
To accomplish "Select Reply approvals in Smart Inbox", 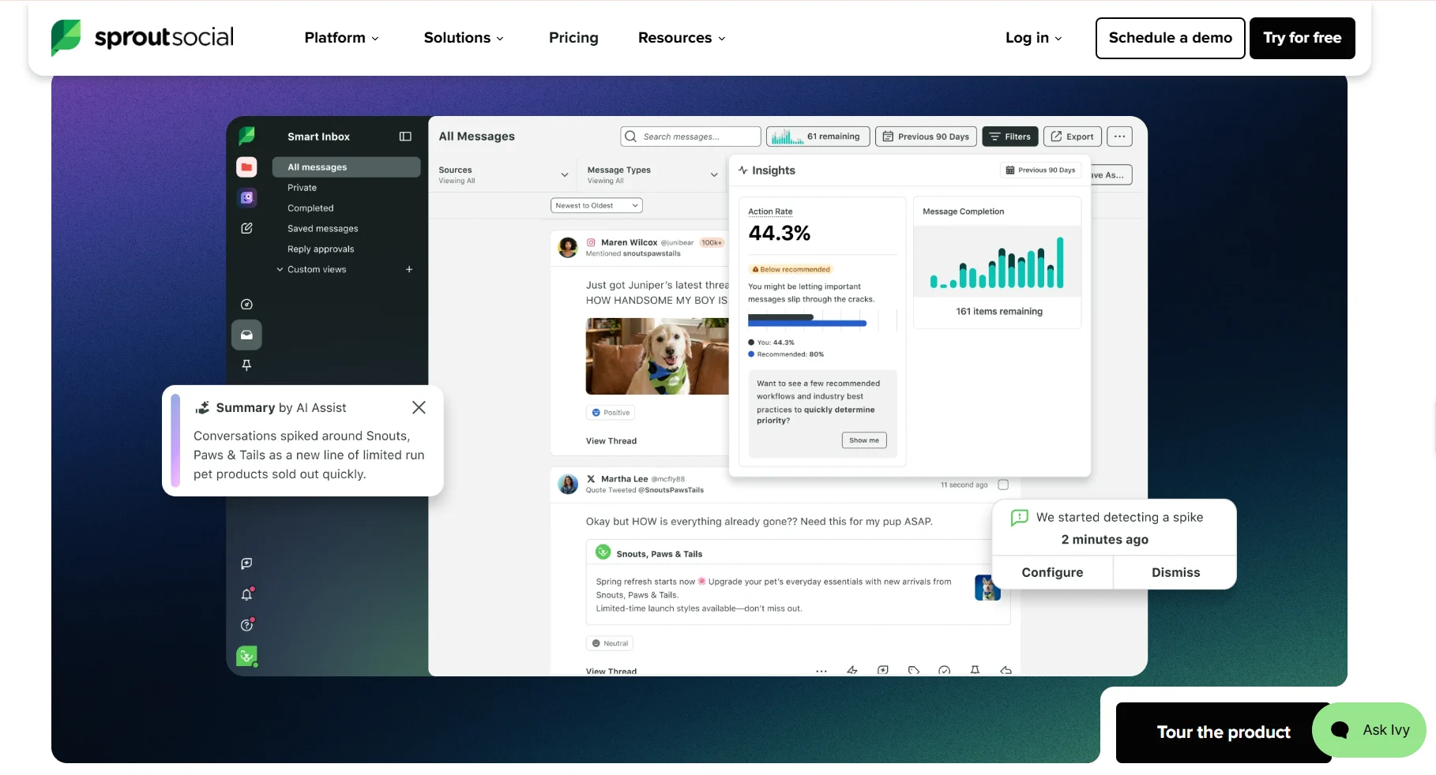I will (321, 249).
